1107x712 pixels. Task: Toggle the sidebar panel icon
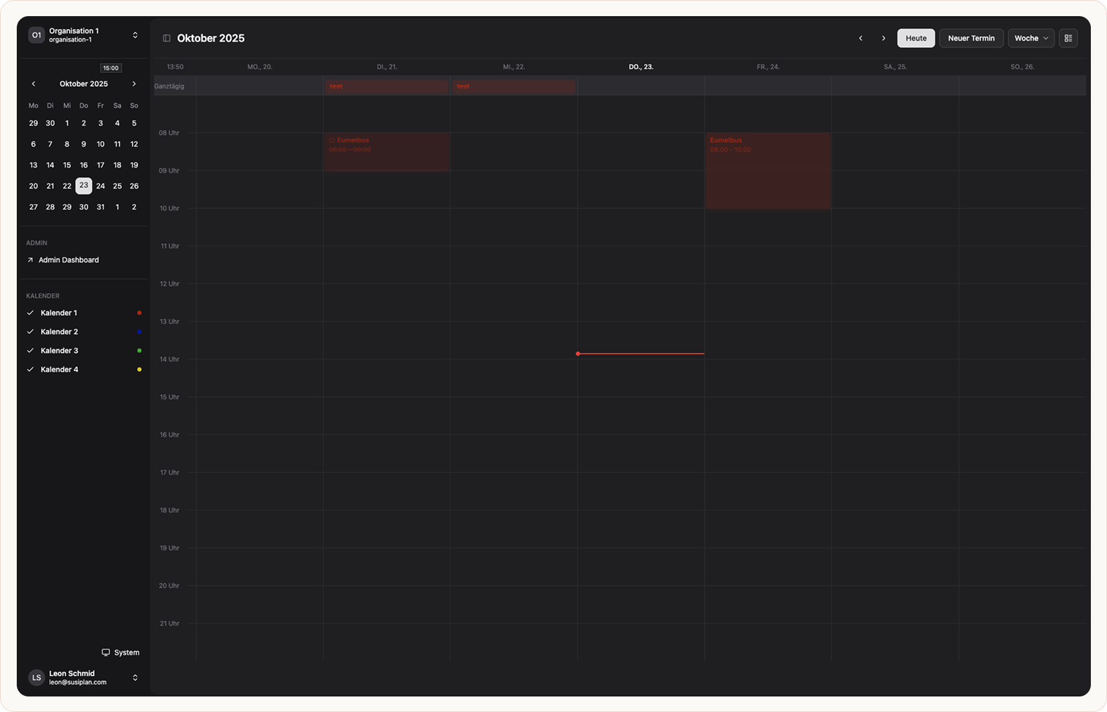166,38
